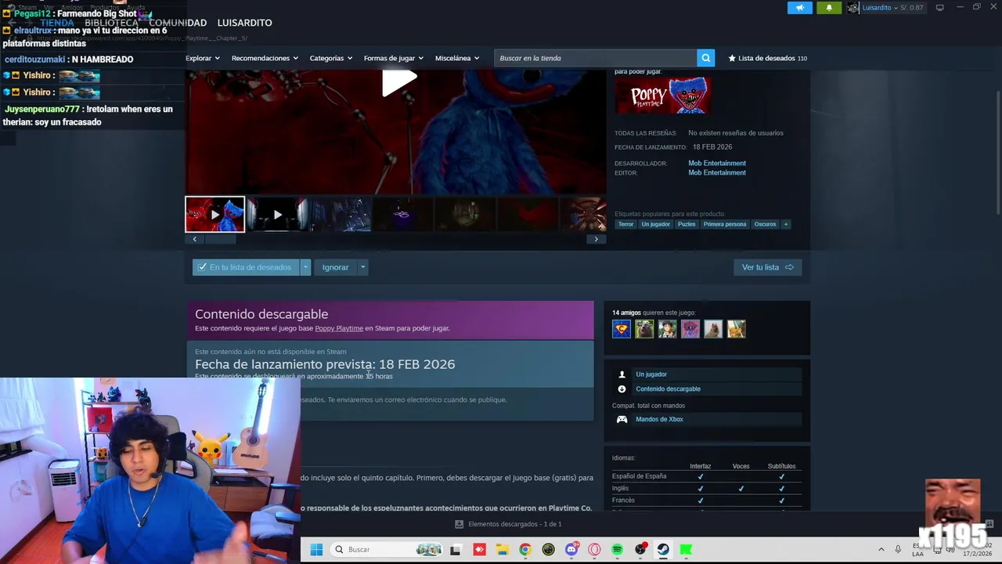The height and width of the screenshot is (564, 1002).
Task: Slide the media strip left arrow
Action: (195, 239)
